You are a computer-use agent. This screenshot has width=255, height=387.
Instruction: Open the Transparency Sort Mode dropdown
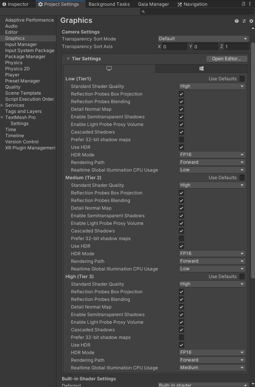[203, 39]
